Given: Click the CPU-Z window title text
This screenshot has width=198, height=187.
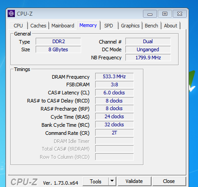Looking at the screenshot, I should [x=25, y=14].
